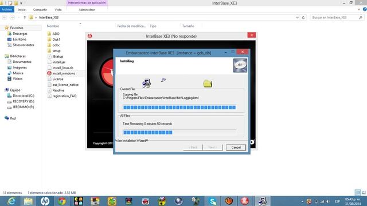
Task: Click the search magnifier icon
Action: tap(361, 18)
